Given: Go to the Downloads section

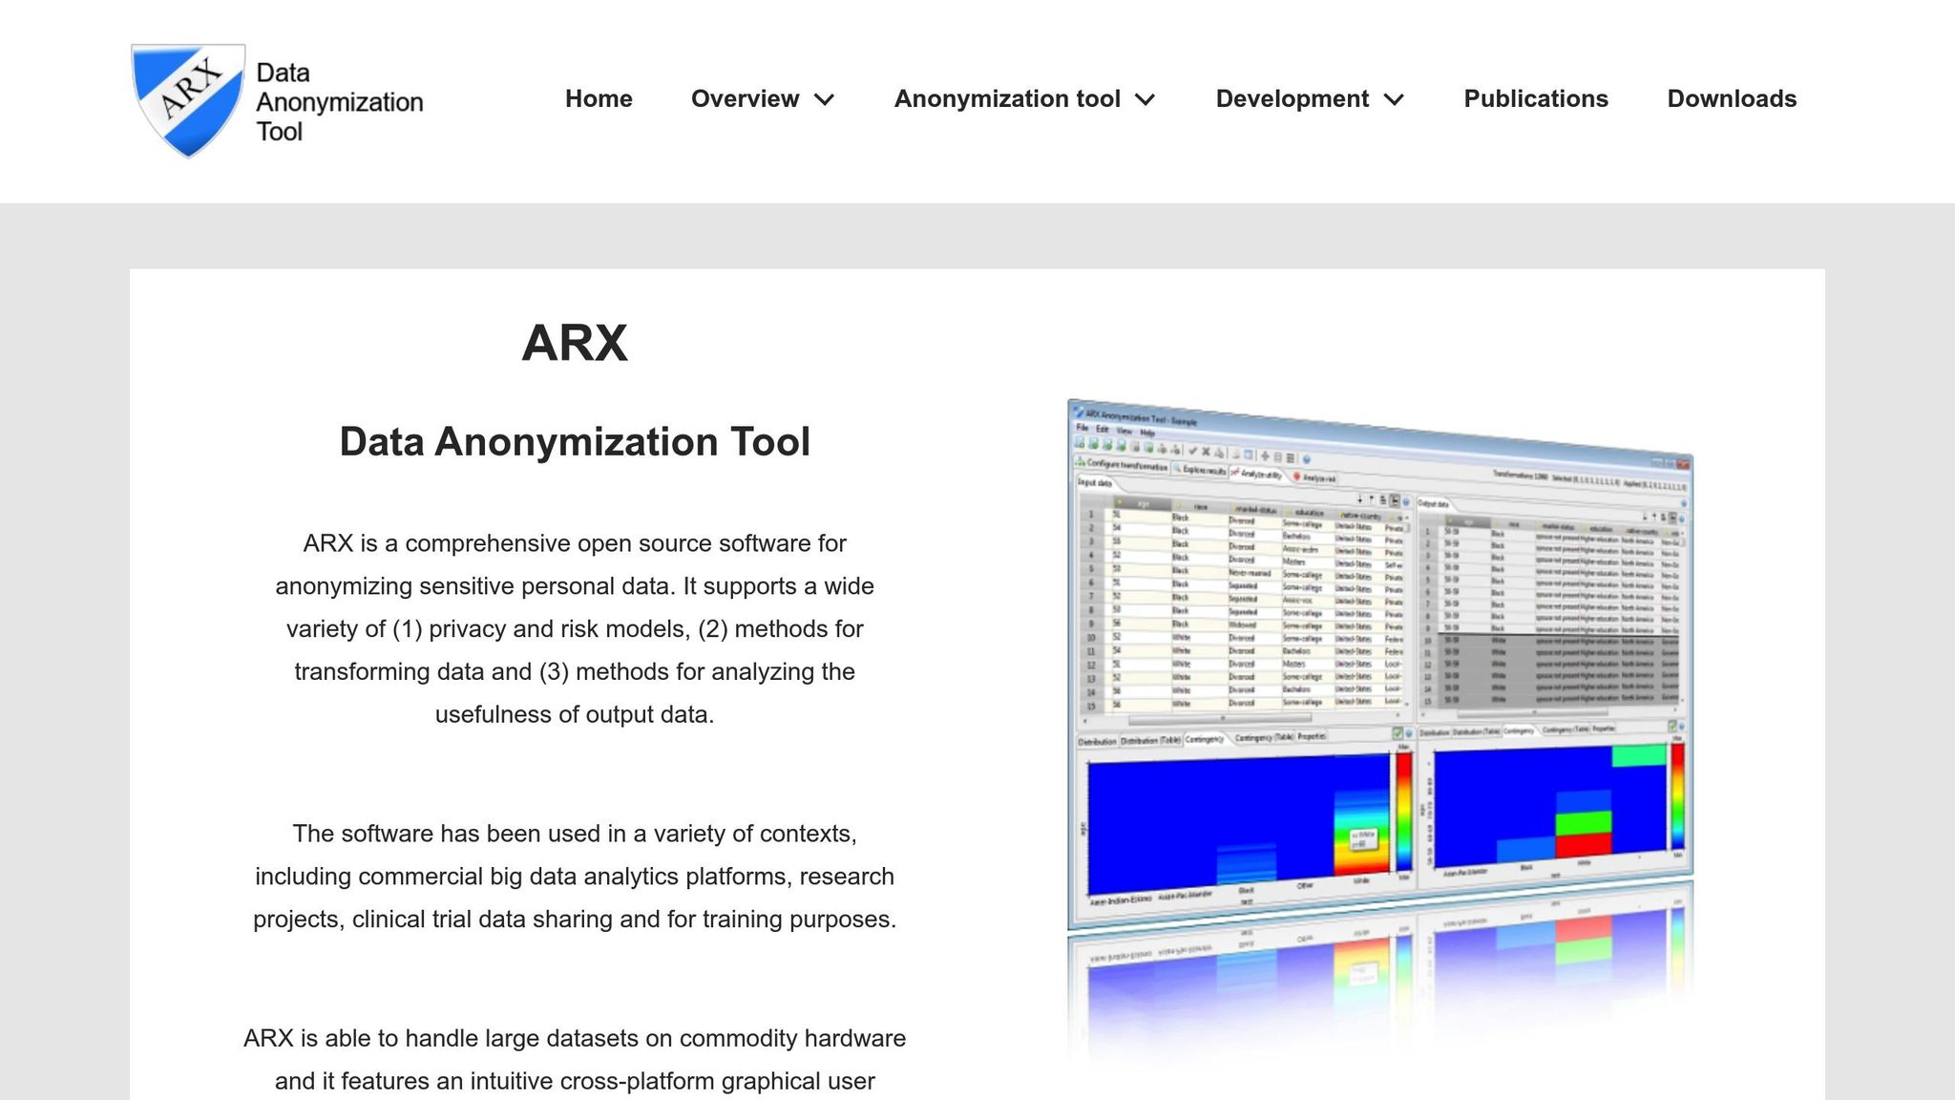Looking at the screenshot, I should 1731,98.
